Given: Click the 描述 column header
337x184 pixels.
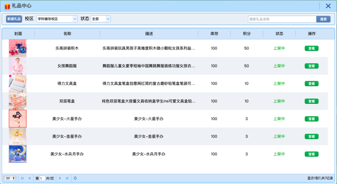Looking at the screenshot, I should tap(149, 34).
